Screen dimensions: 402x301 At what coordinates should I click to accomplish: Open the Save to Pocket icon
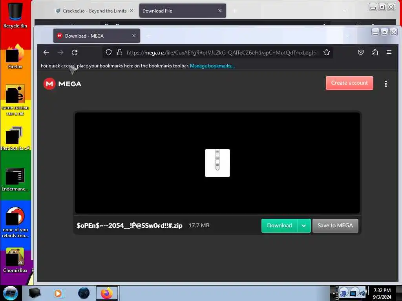click(x=361, y=53)
